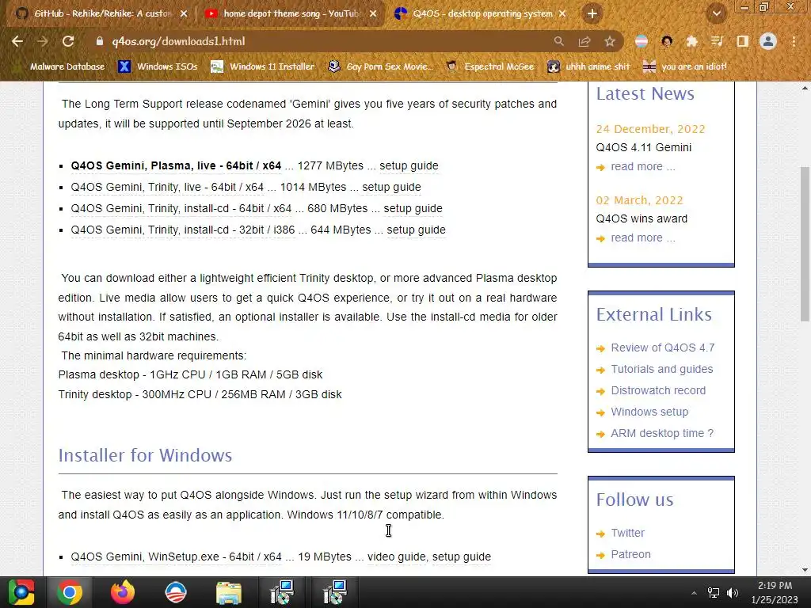
Task: Open the Windows ISOs bookmark
Action: [x=158, y=66]
